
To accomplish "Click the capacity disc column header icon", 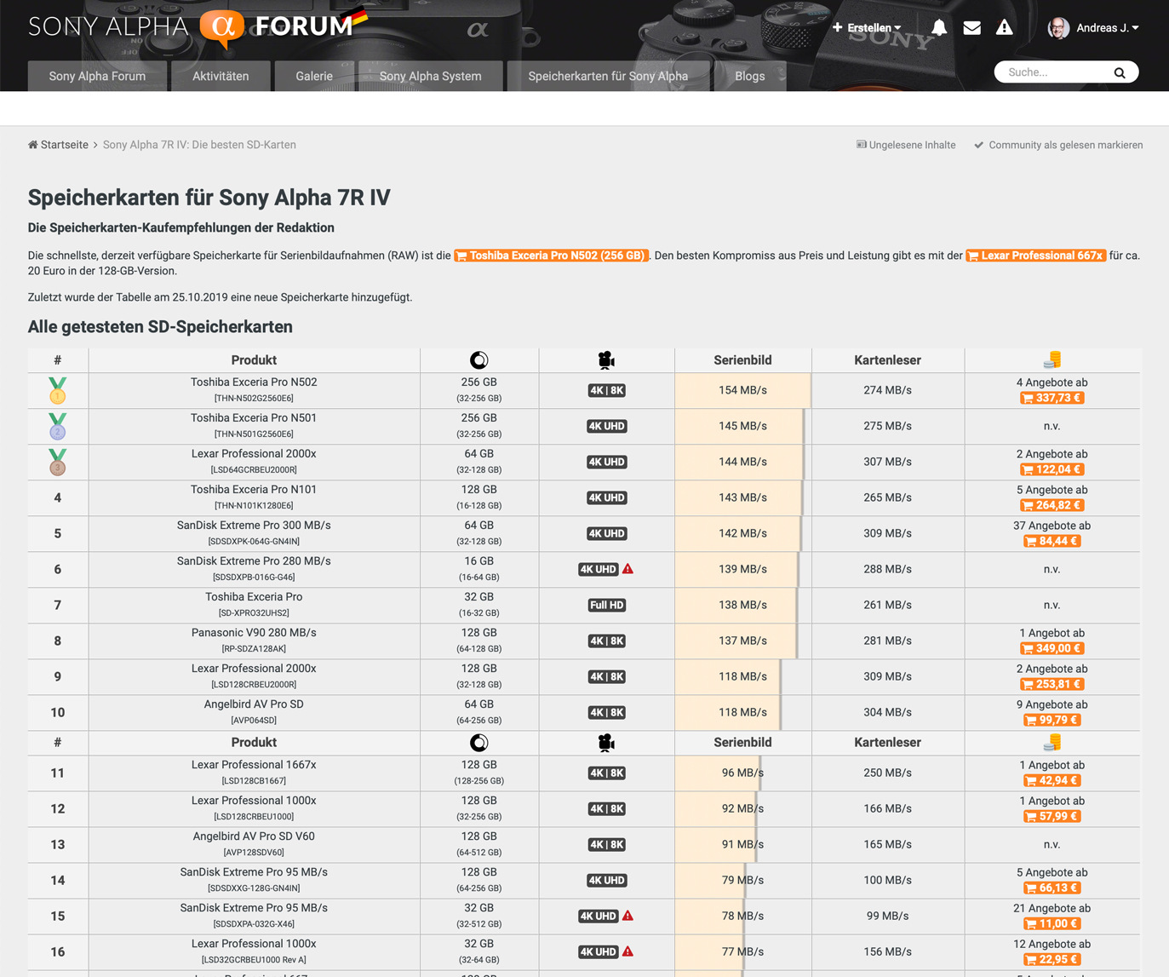I will [479, 360].
